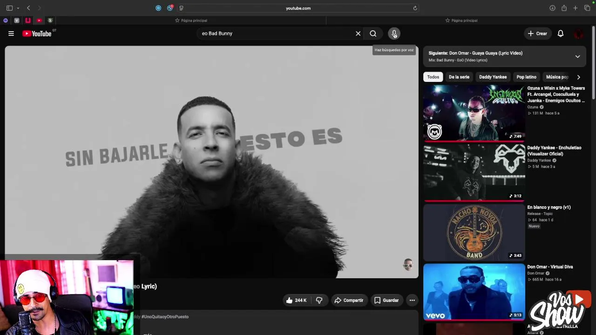Open the Crear menu

tap(537, 33)
